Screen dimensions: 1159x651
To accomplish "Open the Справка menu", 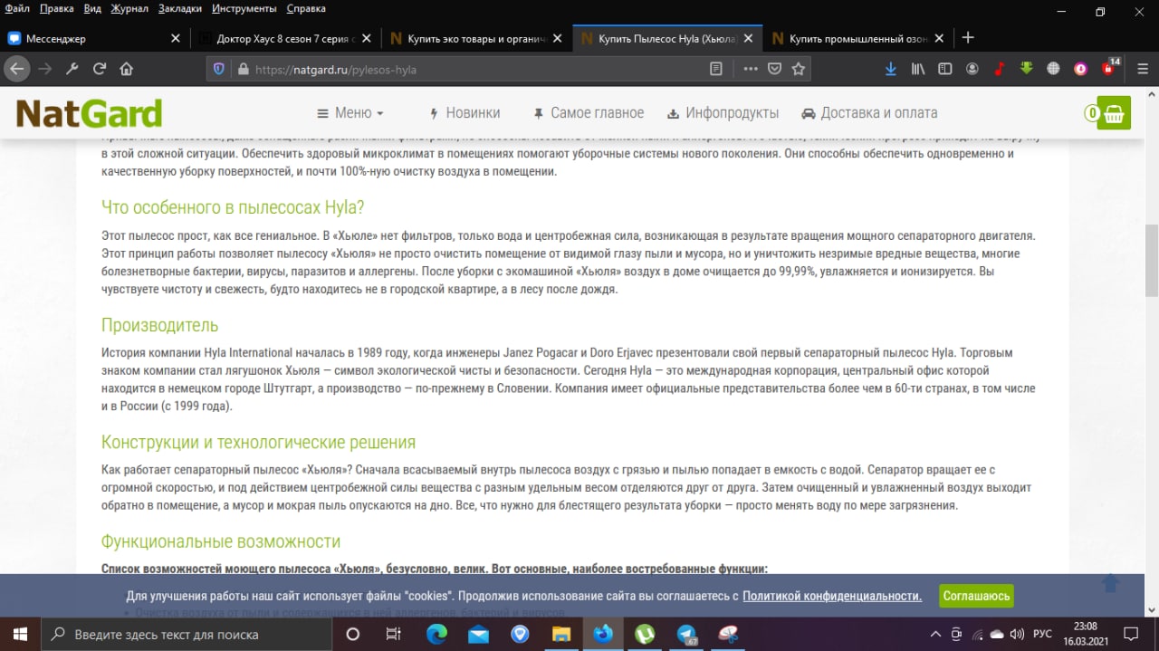I will pyautogui.click(x=306, y=8).
